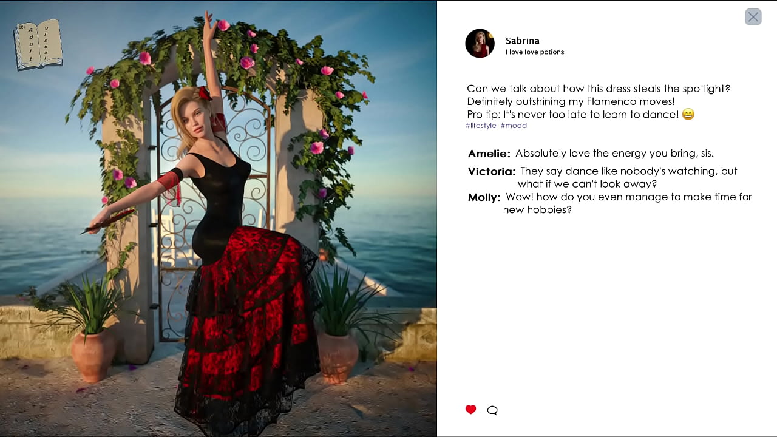Click Amelie's comment text about energy
777x437 pixels.
tap(614, 154)
